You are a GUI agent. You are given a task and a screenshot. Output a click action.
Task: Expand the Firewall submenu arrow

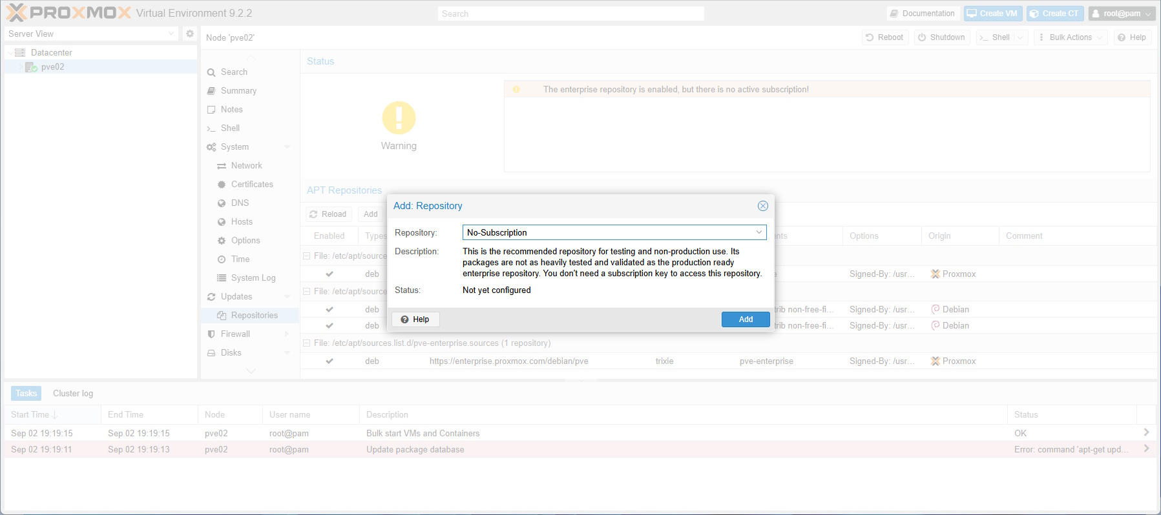tap(288, 334)
